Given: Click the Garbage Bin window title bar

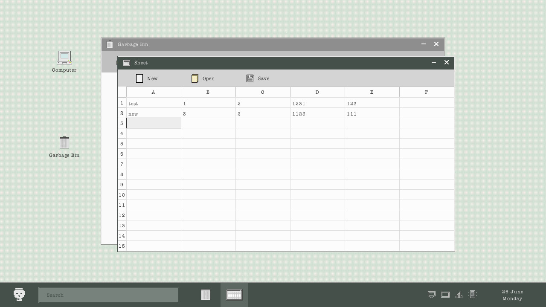Looking at the screenshot, I should [x=256, y=44].
